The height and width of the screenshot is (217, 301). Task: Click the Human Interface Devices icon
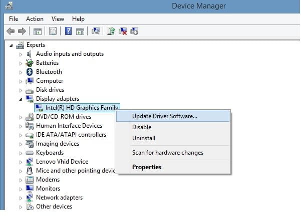tap(30, 126)
